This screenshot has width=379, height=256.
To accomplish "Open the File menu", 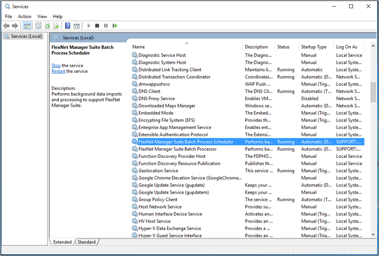I will click(9, 16).
